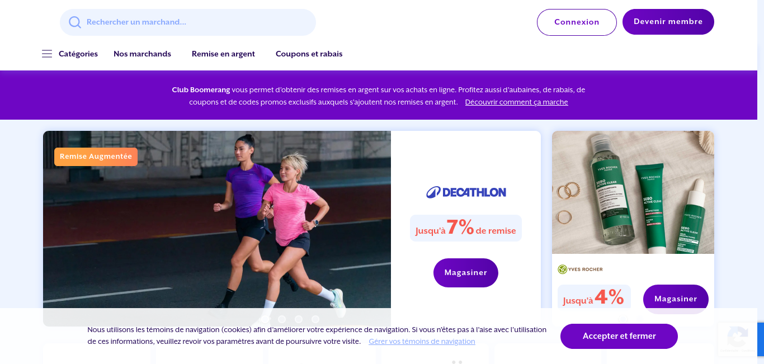This screenshot has height=364, width=764.
Task: Accept cookies with Accepter et fermer
Action: click(619, 336)
